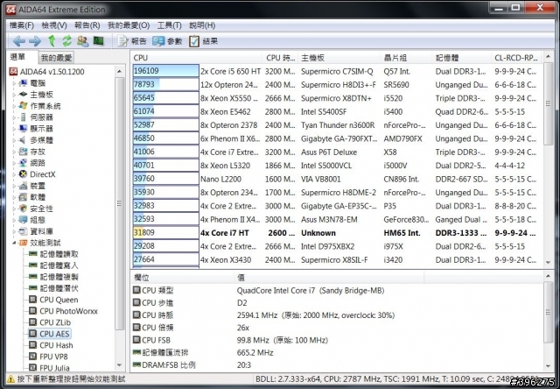Select the bold 4x Core i7 HT row
560x389 pixels.
click(x=336, y=233)
